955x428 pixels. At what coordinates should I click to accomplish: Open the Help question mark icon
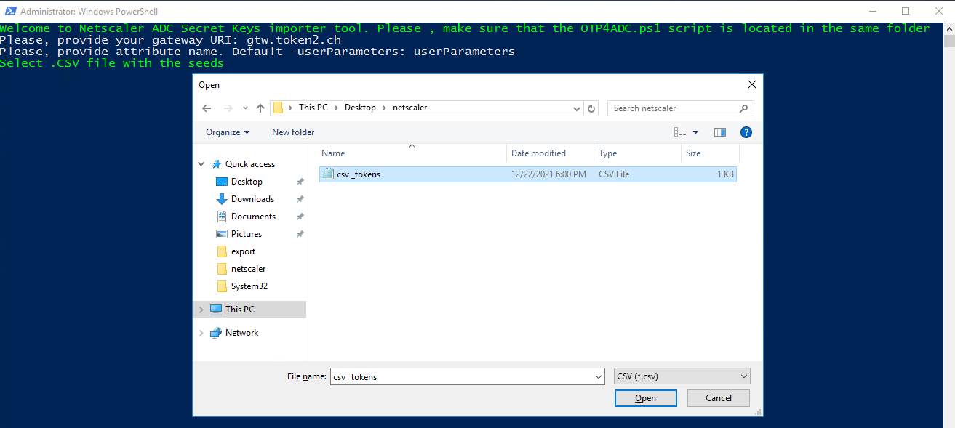(746, 132)
